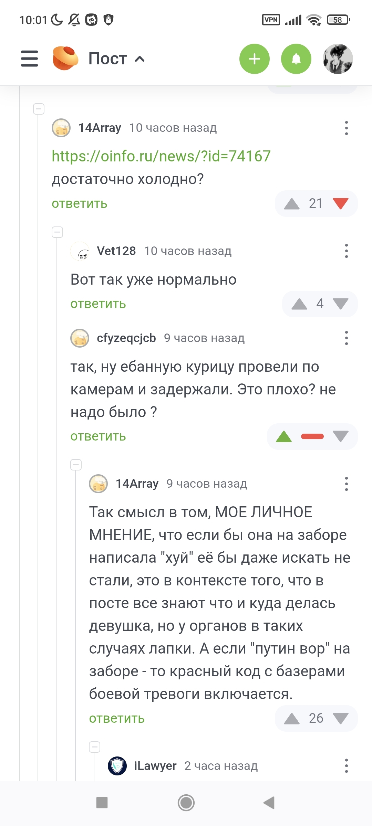The width and height of the screenshot is (372, 826).
Task: Downvote the comment with 26 rating
Action: coord(341,719)
